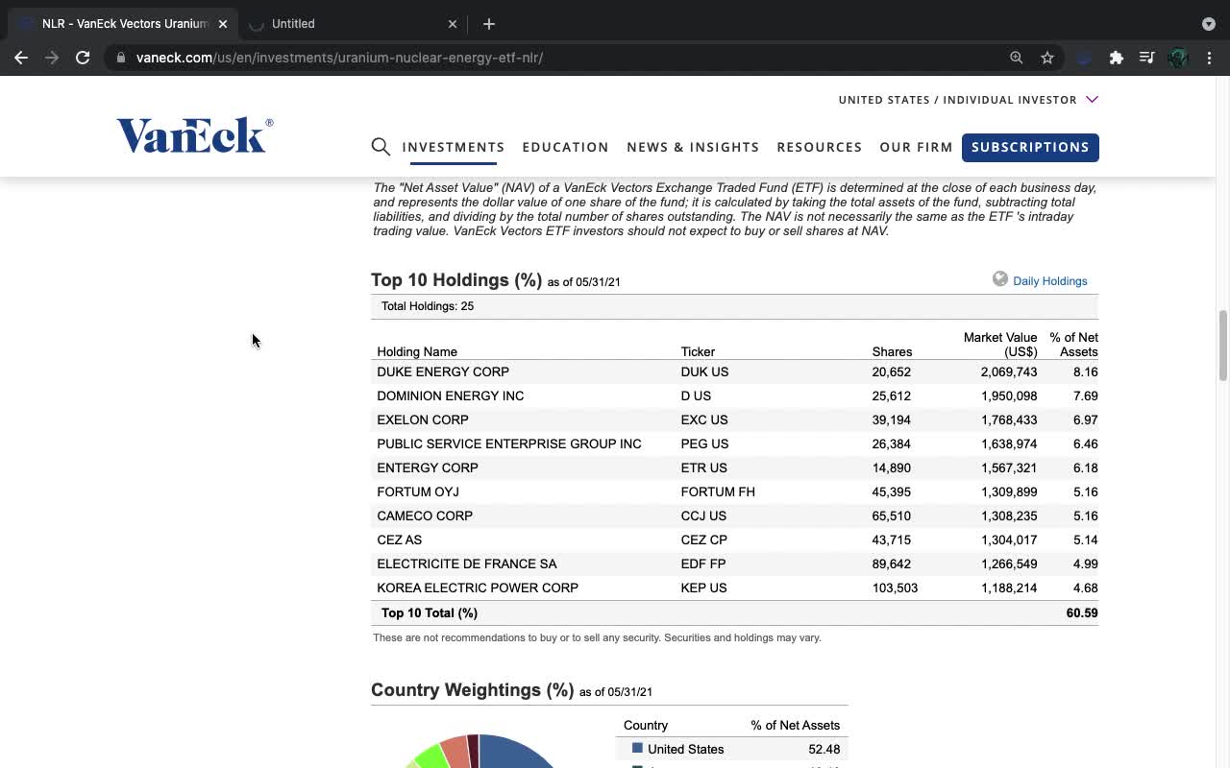Click the page vertical scrollbar
The width and height of the screenshot is (1230, 768).
(x=1223, y=347)
